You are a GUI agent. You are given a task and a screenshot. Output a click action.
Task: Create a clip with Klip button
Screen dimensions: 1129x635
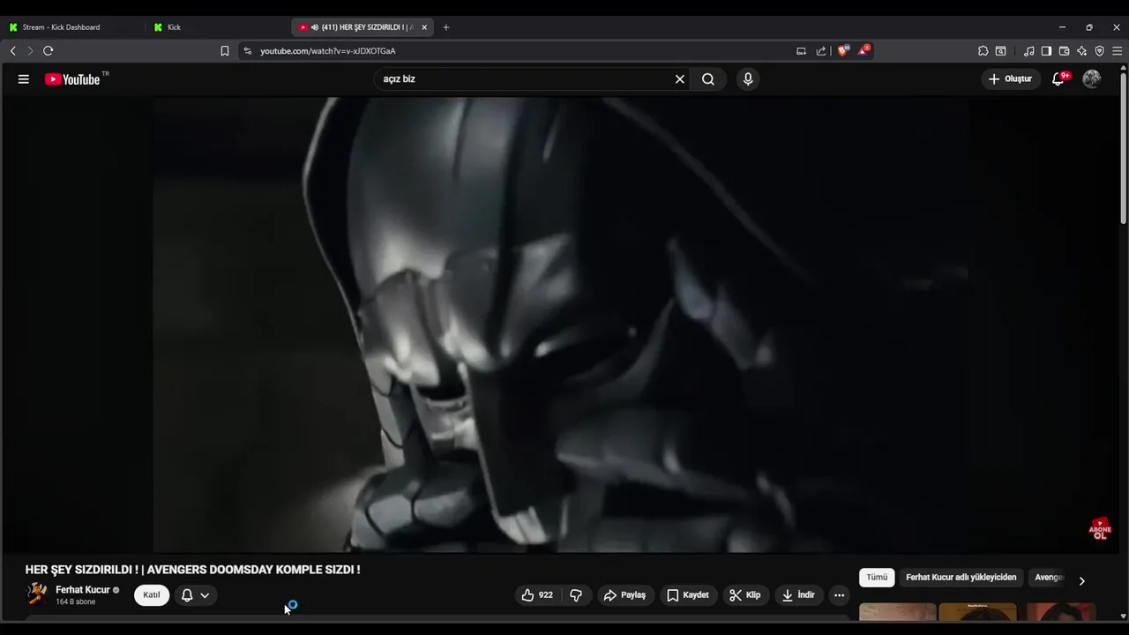745,595
